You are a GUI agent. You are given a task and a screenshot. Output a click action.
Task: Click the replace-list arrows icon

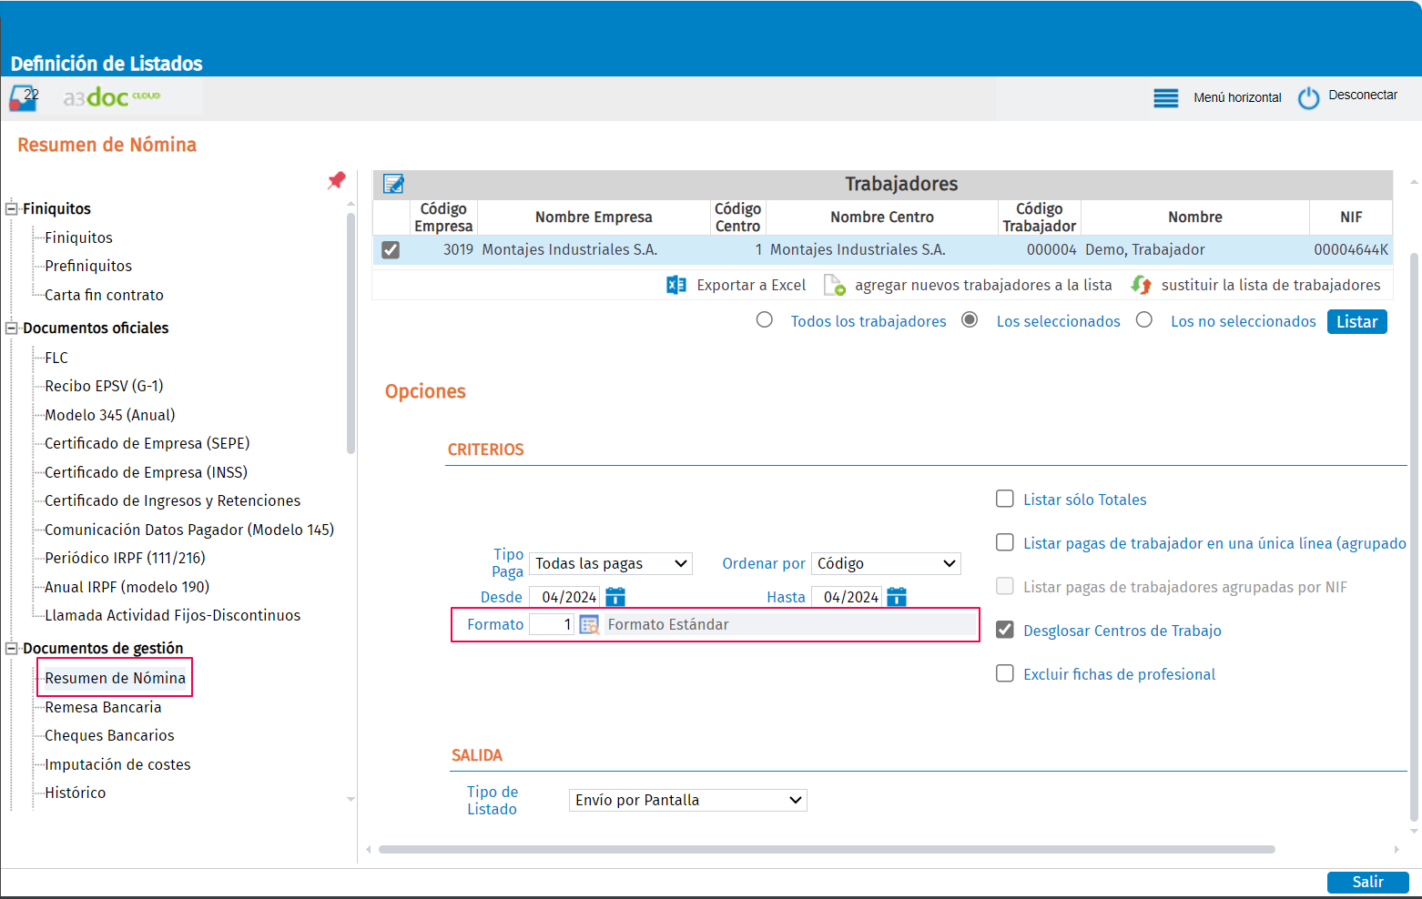click(1141, 285)
